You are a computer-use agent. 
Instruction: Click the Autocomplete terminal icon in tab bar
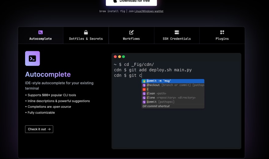click(x=40, y=32)
